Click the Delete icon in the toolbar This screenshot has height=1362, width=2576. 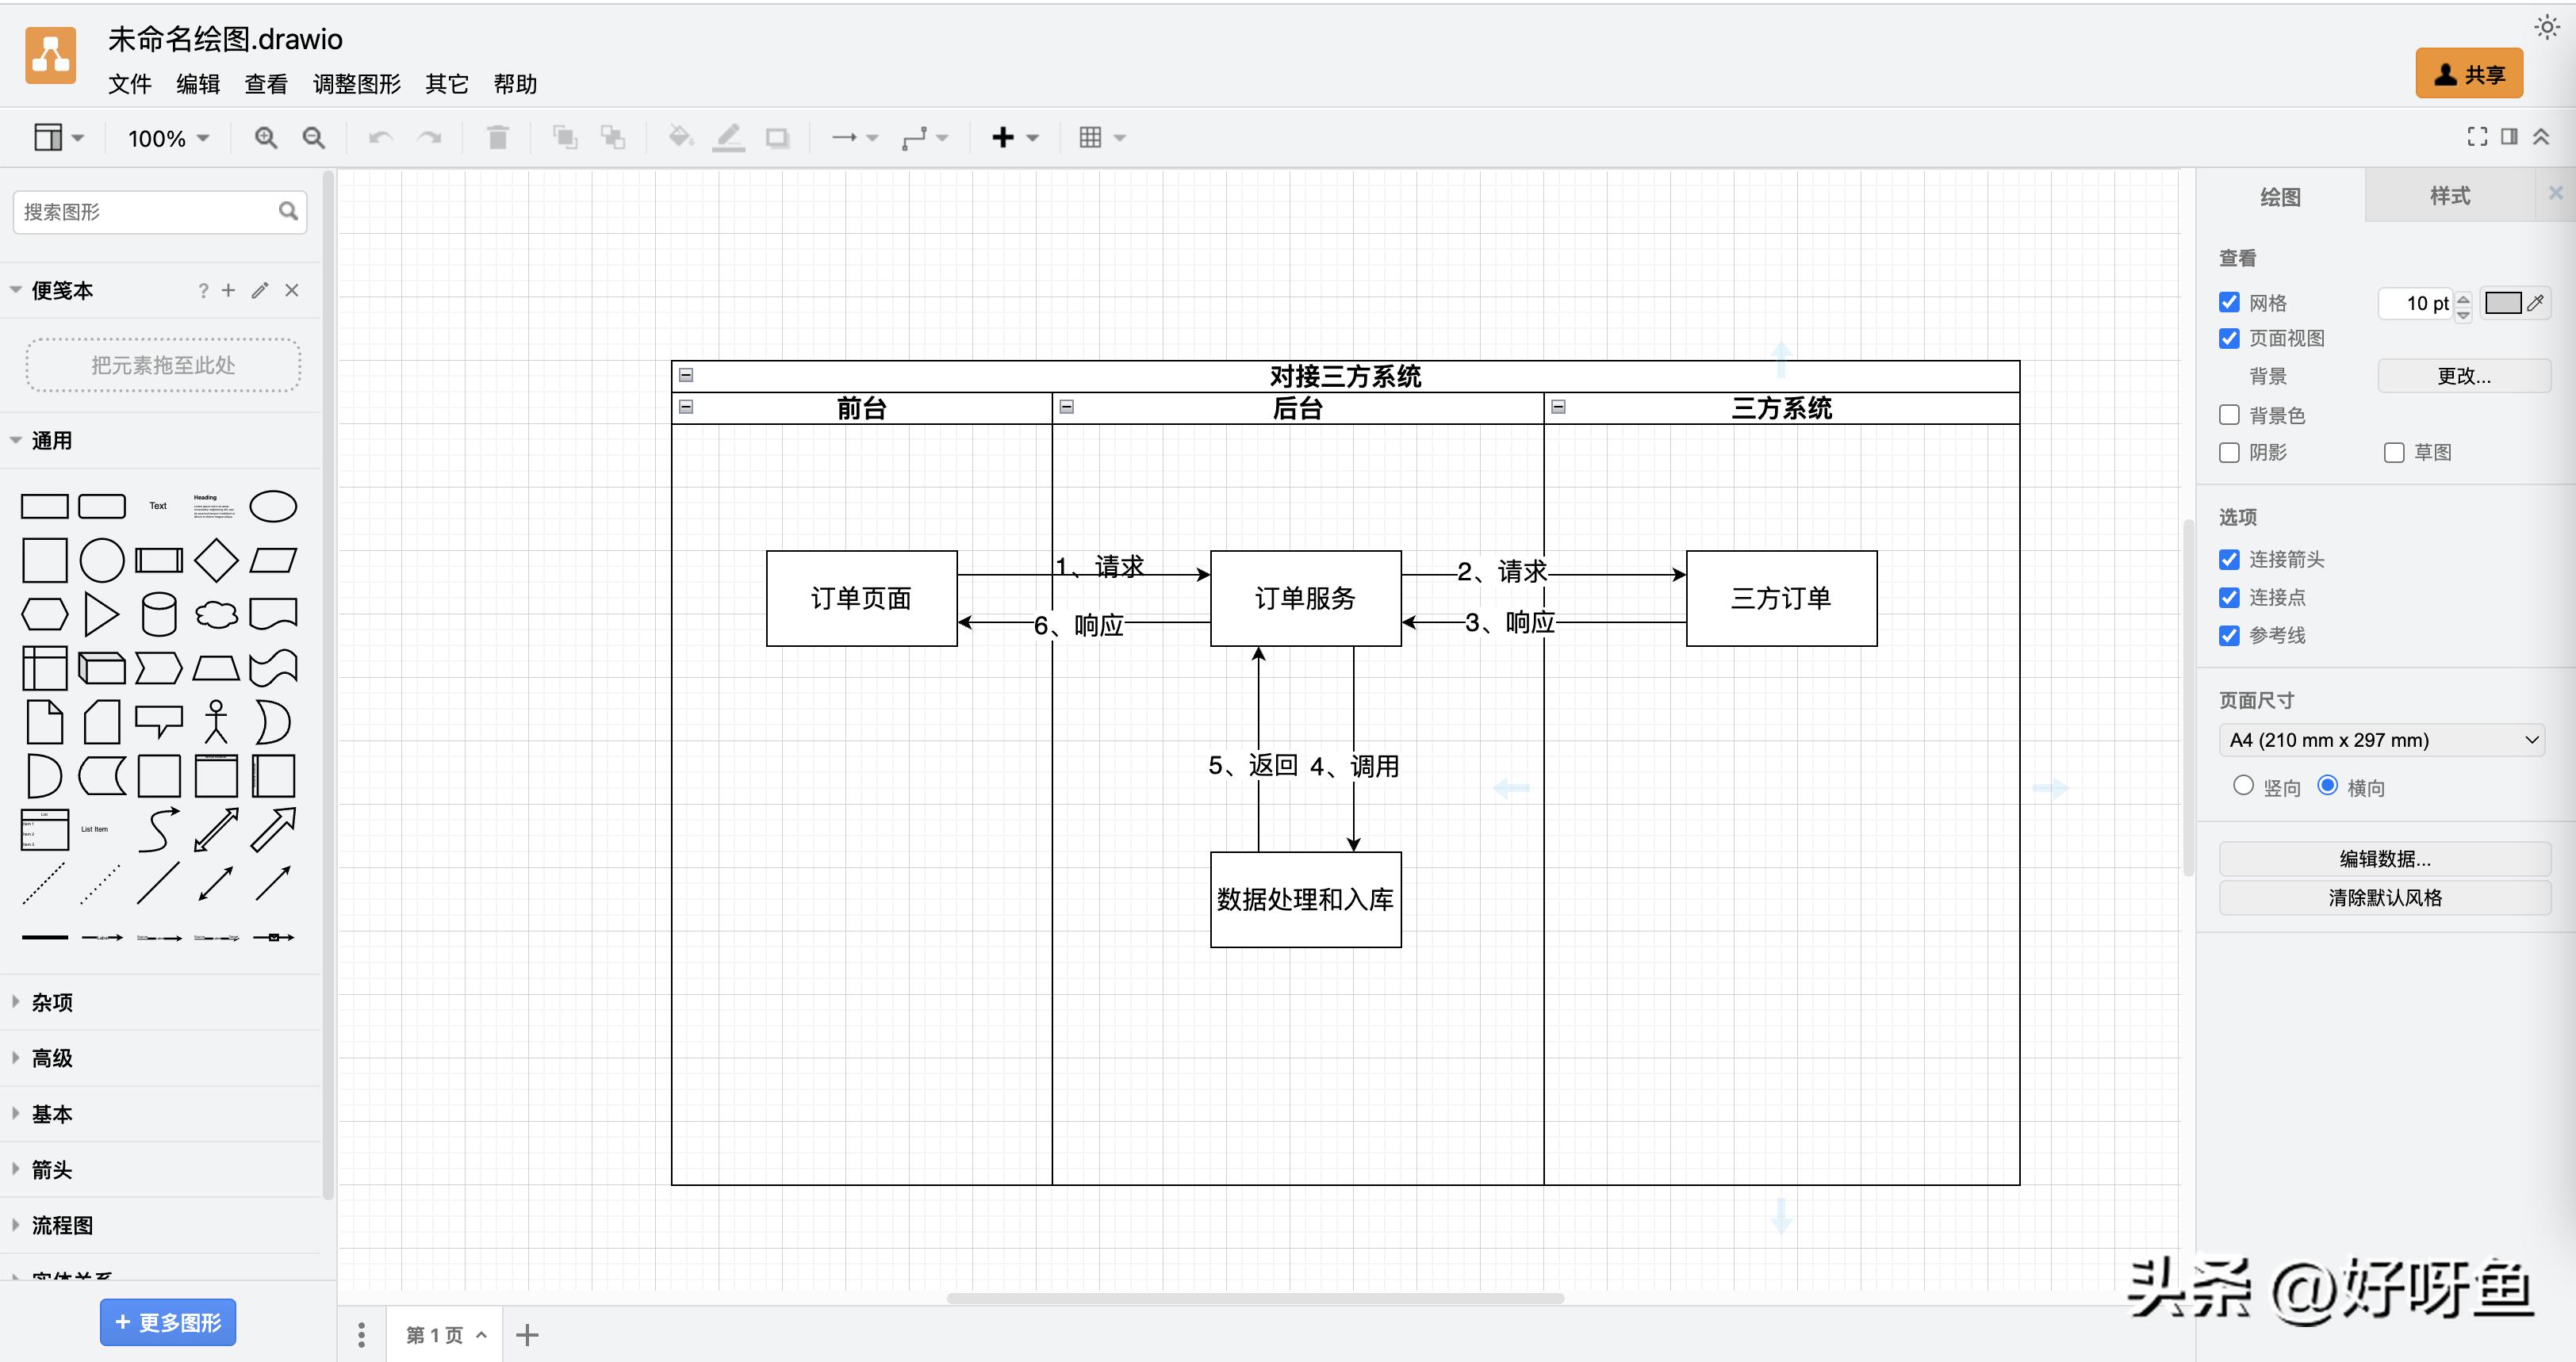click(499, 137)
